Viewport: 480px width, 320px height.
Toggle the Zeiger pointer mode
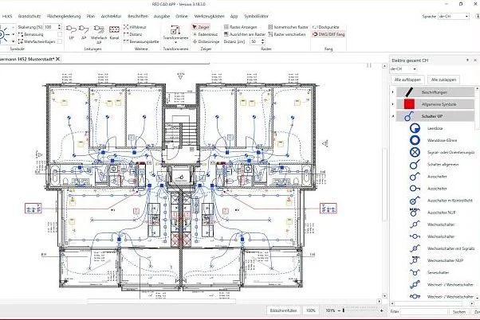click(x=201, y=27)
